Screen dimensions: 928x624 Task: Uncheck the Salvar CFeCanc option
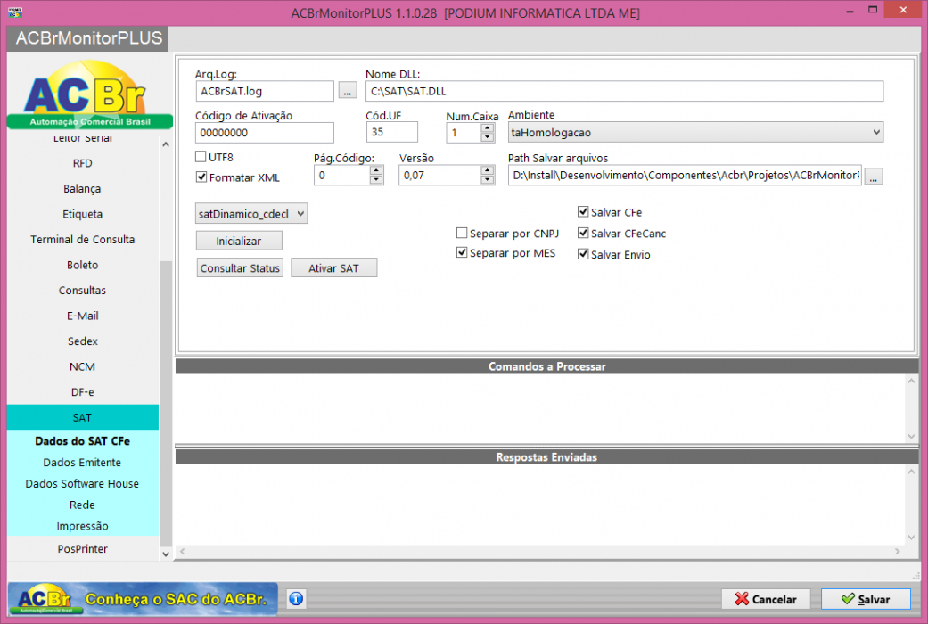tap(584, 234)
